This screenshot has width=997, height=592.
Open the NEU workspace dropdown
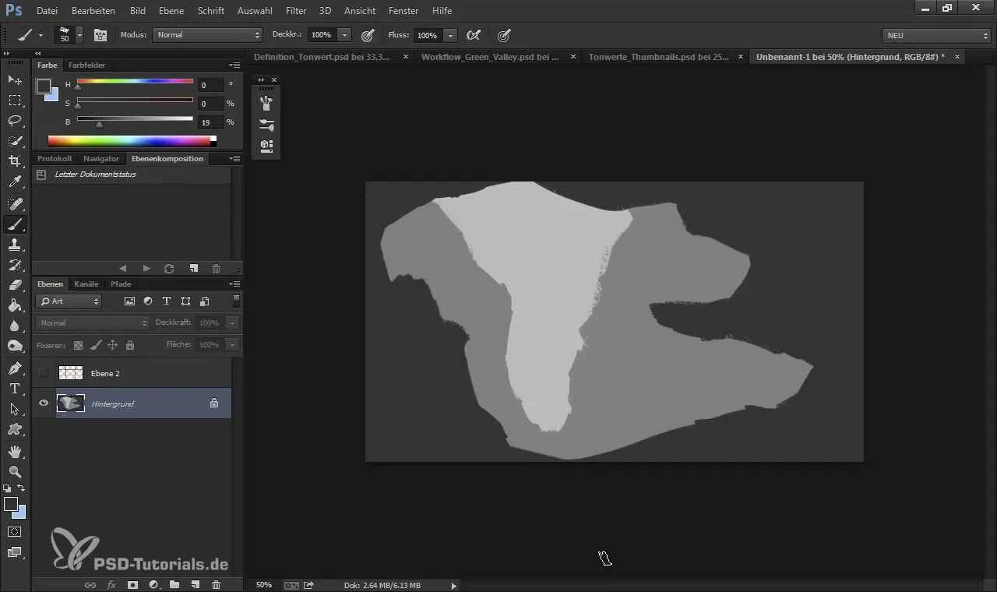click(936, 35)
